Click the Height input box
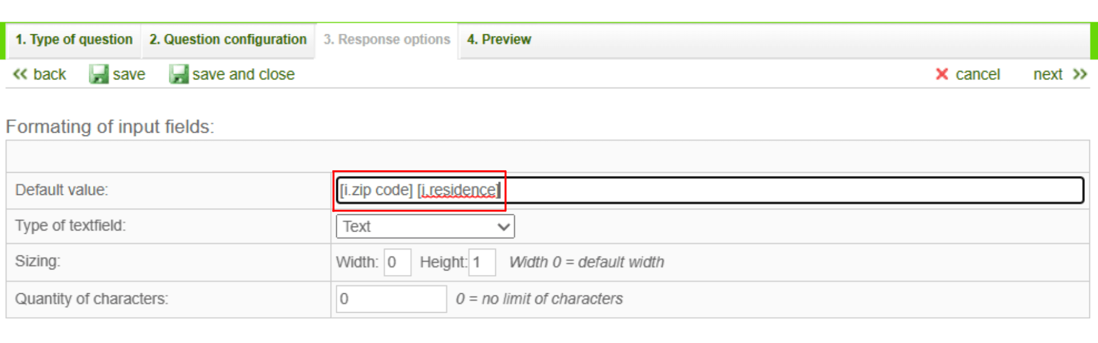Image resolution: width=1098 pixels, height=343 pixels. coord(482,262)
